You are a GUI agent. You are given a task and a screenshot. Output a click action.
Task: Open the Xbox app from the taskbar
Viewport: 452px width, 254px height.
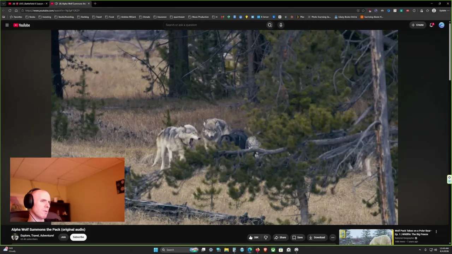coord(273,250)
